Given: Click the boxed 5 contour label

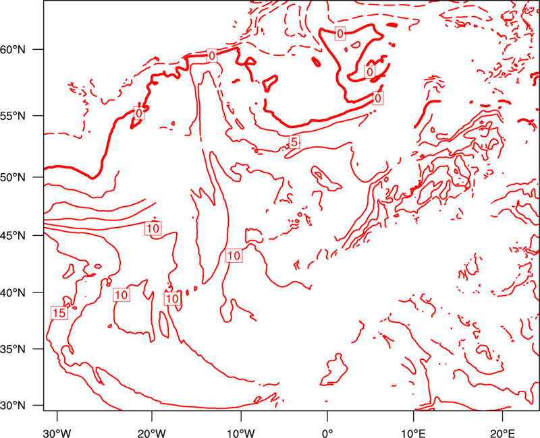Looking at the screenshot, I should pyautogui.click(x=294, y=142).
